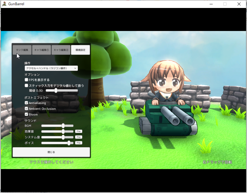The width and height of the screenshot is (247, 193).
Task: Minimize the GunBarrel window
Action: (211, 4)
